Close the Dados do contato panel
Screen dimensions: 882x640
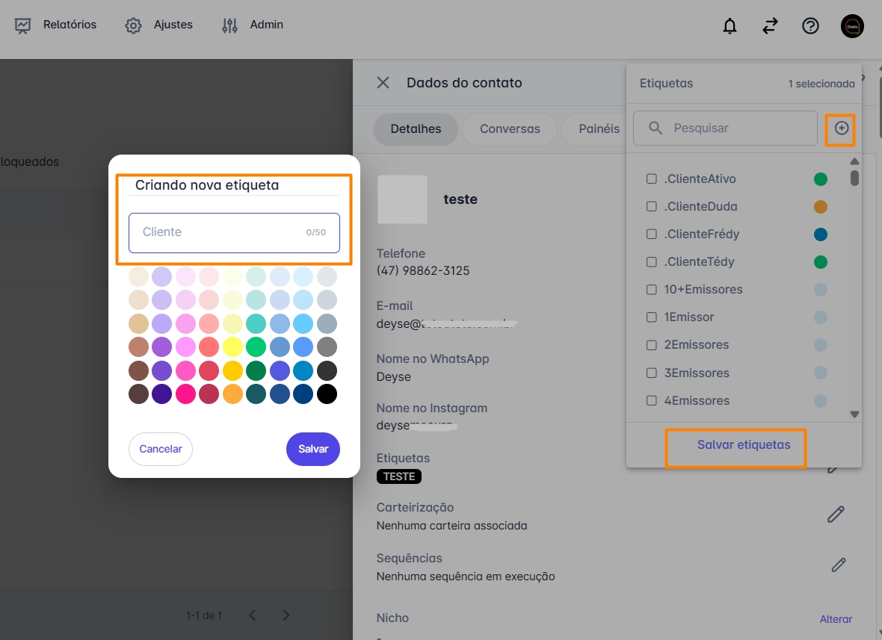[383, 83]
